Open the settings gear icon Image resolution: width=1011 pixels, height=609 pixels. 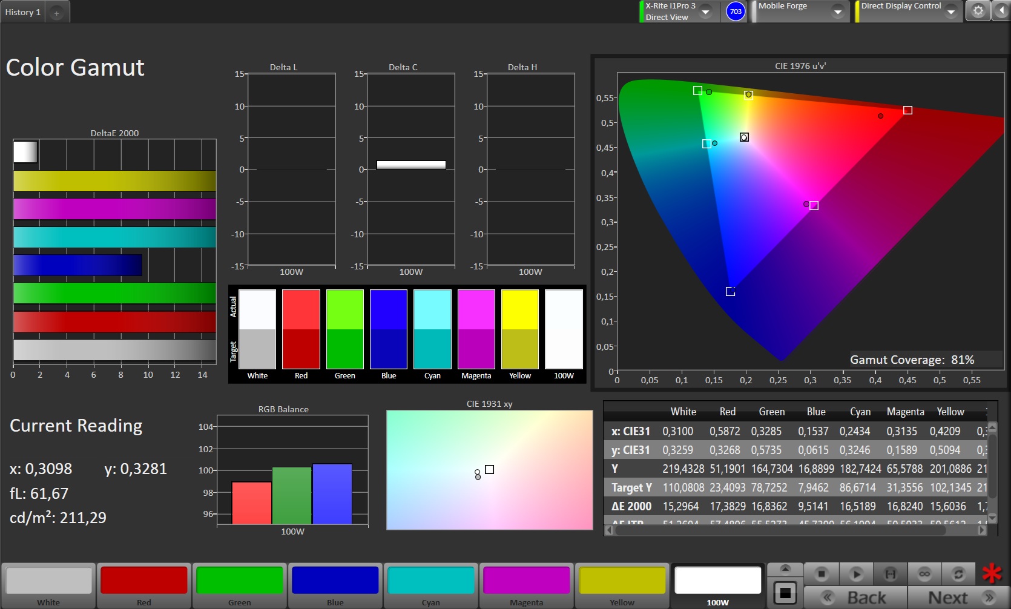[978, 12]
